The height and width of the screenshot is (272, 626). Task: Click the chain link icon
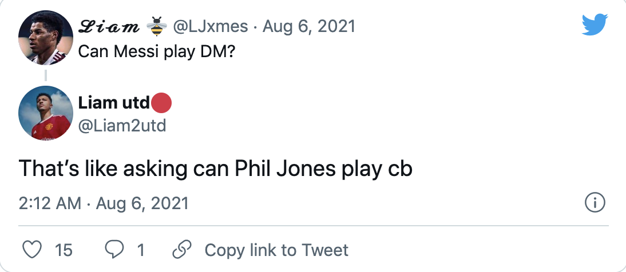(x=181, y=250)
